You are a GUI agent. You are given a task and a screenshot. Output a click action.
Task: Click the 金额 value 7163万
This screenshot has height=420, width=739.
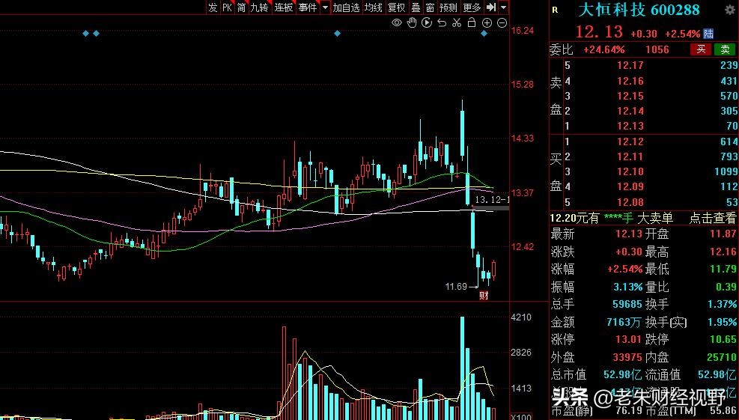624,322
